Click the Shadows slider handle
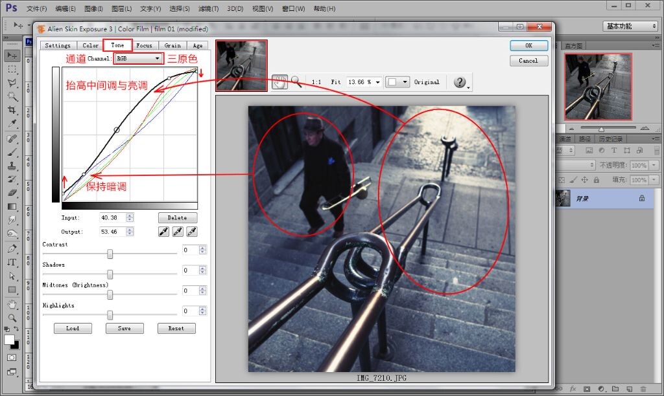 click(x=110, y=274)
